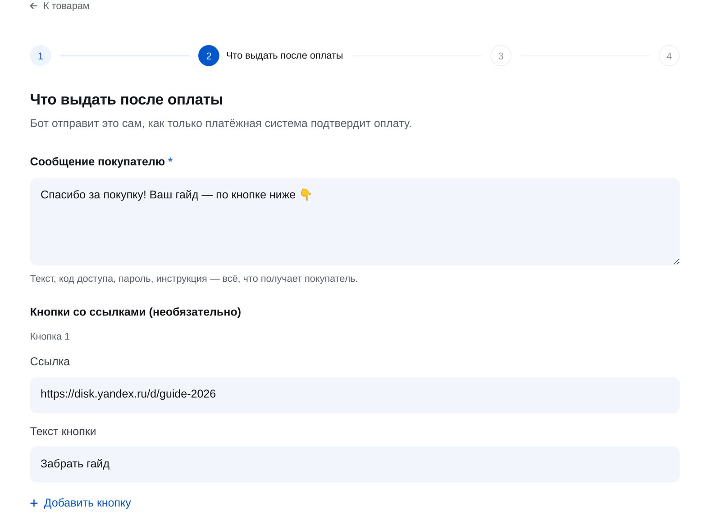
Task: Focus the Сообщение покупателю text area
Action: coord(355,221)
